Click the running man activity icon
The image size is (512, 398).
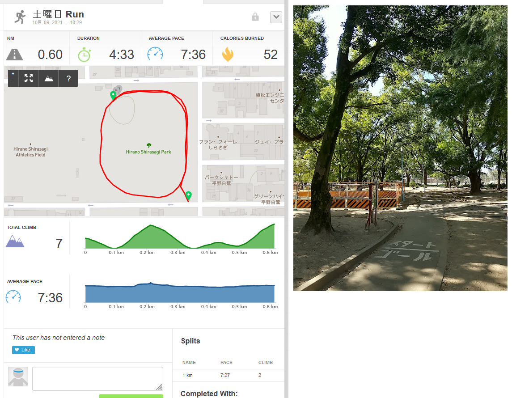coord(20,17)
